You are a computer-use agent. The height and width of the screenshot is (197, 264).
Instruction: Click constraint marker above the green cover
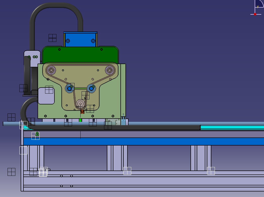52,38
